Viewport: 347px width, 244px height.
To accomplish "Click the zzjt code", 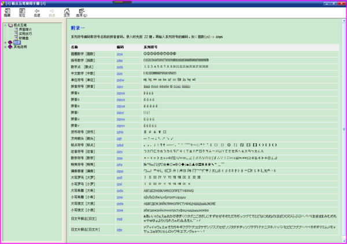I will pos(119,139).
